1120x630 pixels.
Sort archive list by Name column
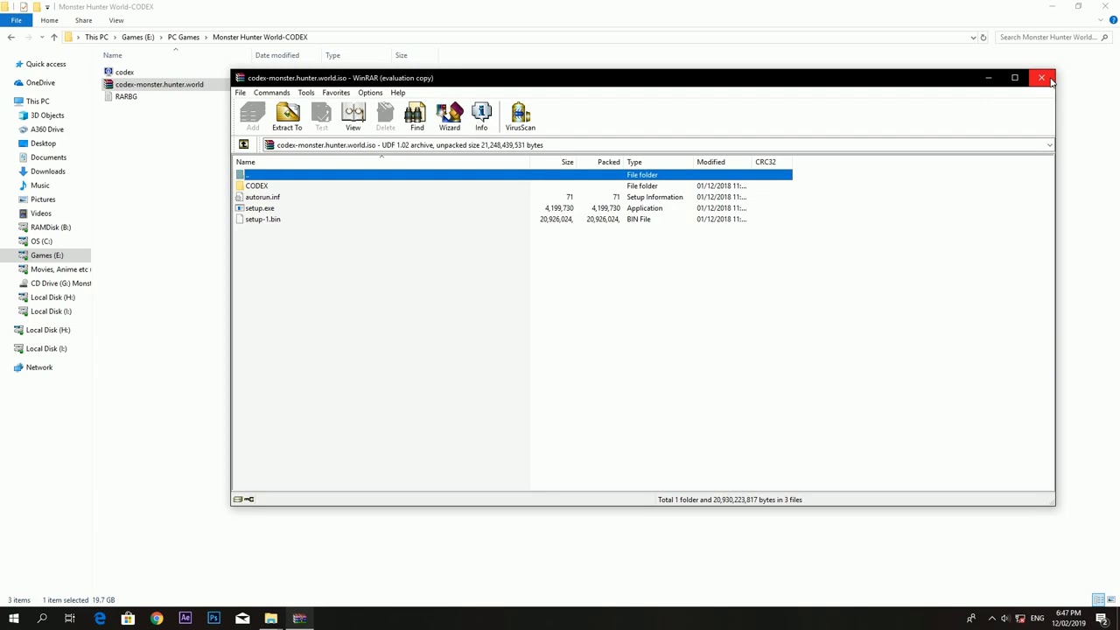pyautogui.click(x=381, y=162)
